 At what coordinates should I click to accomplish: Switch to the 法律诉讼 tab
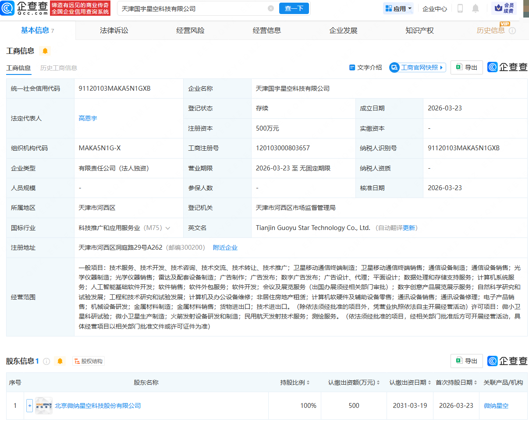tap(114, 30)
